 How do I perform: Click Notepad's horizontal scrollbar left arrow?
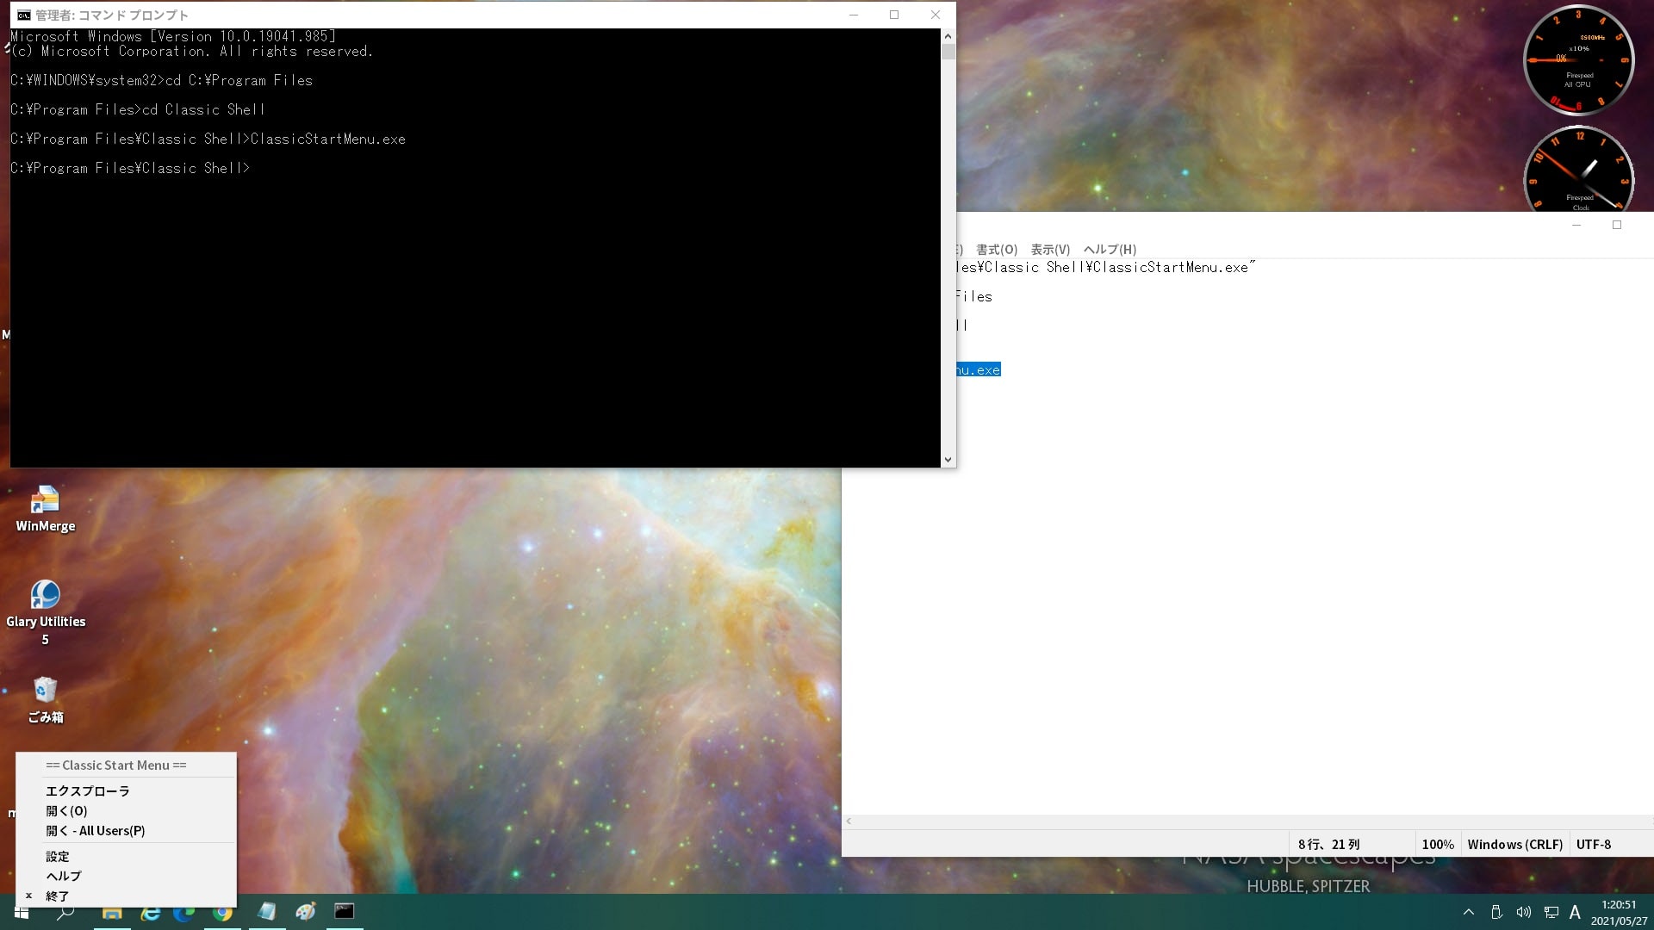(x=849, y=821)
